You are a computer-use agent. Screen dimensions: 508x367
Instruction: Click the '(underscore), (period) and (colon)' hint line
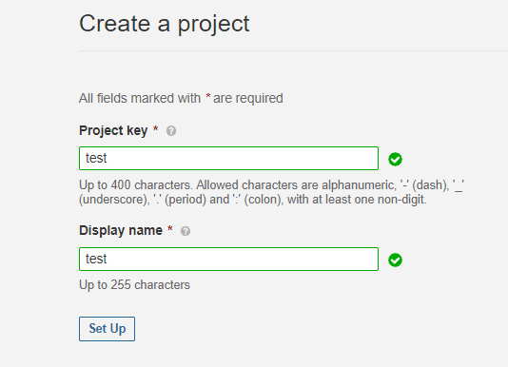[253, 200]
